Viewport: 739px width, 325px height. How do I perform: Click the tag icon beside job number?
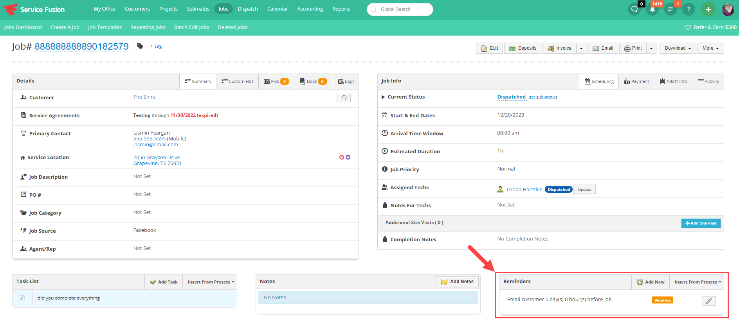pos(140,46)
